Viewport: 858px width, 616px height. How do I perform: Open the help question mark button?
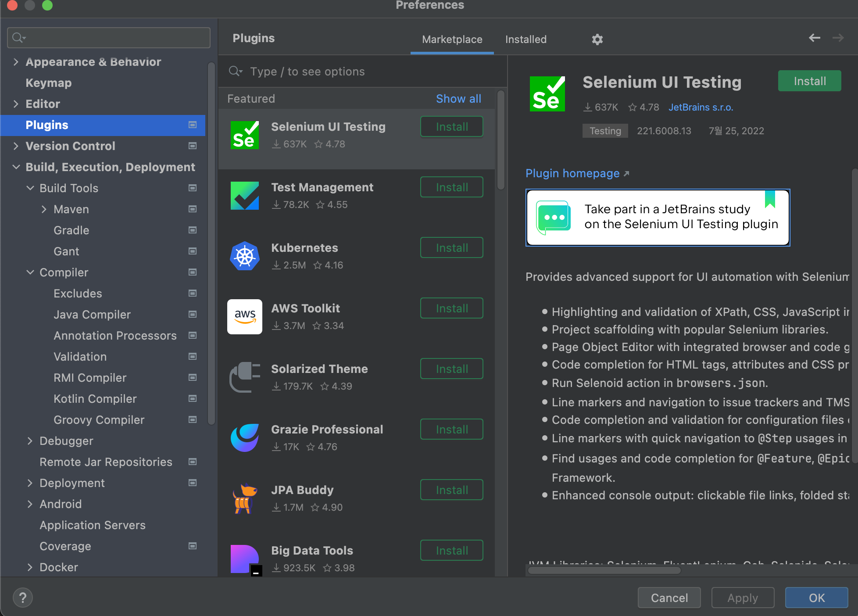tap(23, 598)
